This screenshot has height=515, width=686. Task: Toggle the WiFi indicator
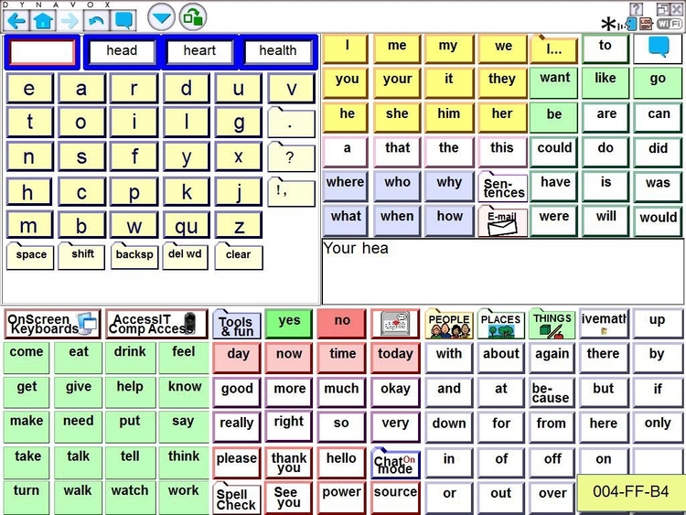(669, 24)
